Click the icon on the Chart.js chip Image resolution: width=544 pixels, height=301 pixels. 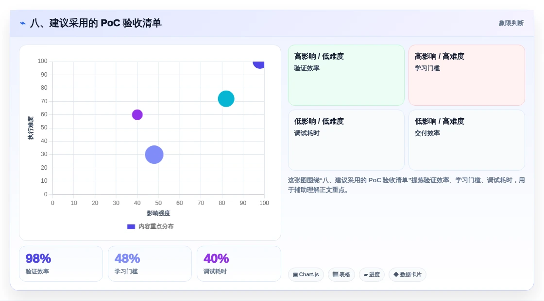point(295,275)
